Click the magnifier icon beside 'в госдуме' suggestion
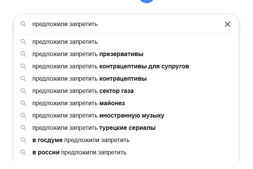The height and width of the screenshot is (169, 253). point(23,140)
